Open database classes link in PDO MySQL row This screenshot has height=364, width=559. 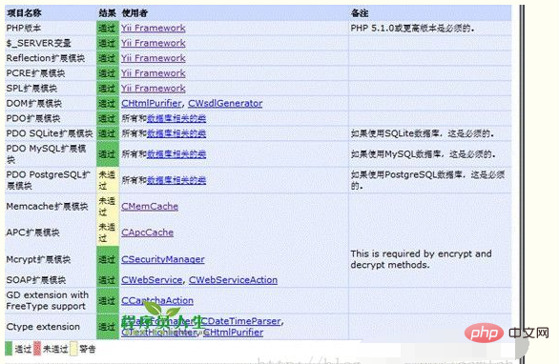(x=176, y=153)
